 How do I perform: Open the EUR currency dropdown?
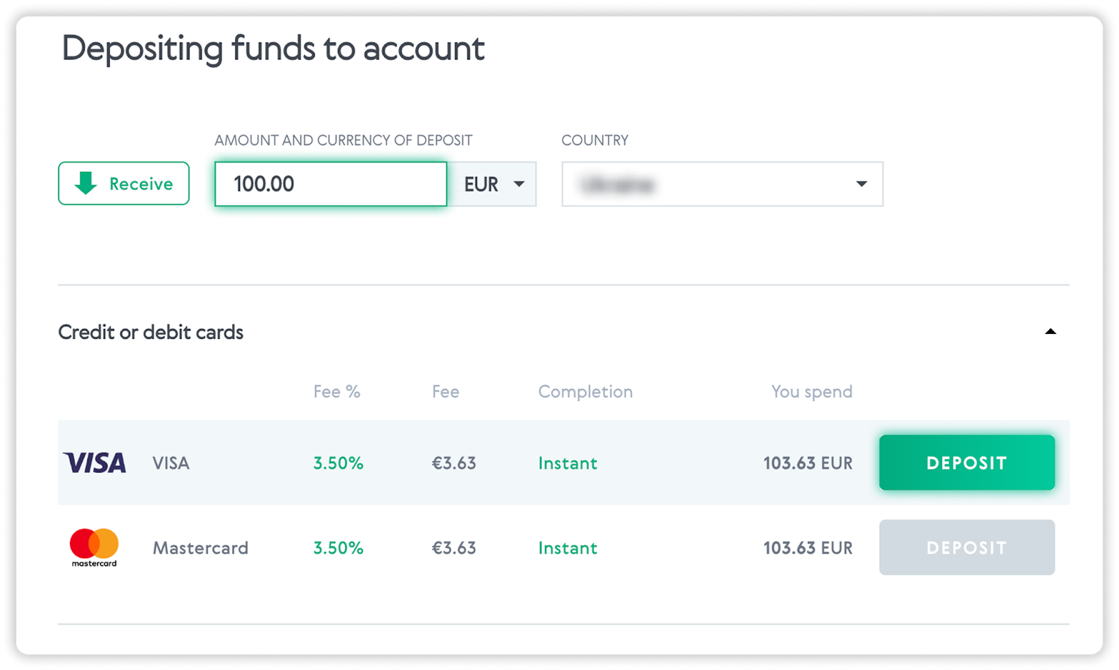click(493, 184)
